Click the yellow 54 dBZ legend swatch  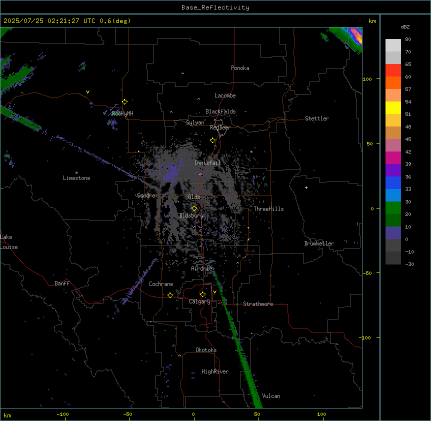pyautogui.click(x=393, y=107)
